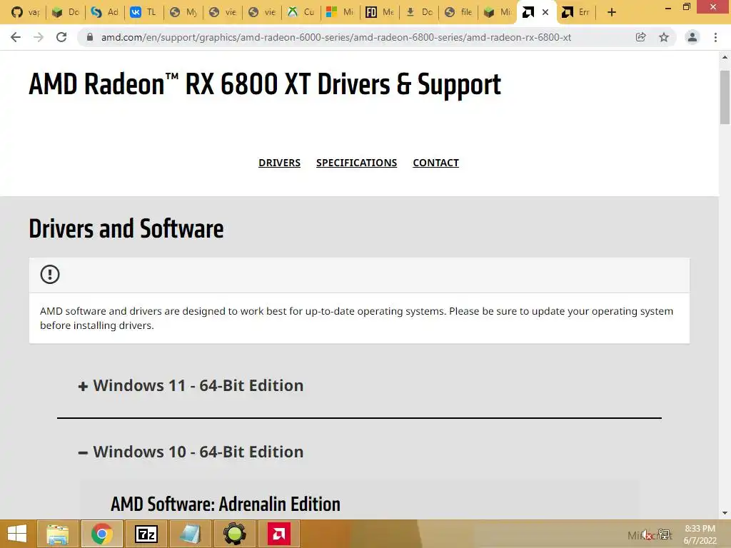The image size is (731, 548).
Task: Switch to the 'file' tab
Action: [458, 13]
